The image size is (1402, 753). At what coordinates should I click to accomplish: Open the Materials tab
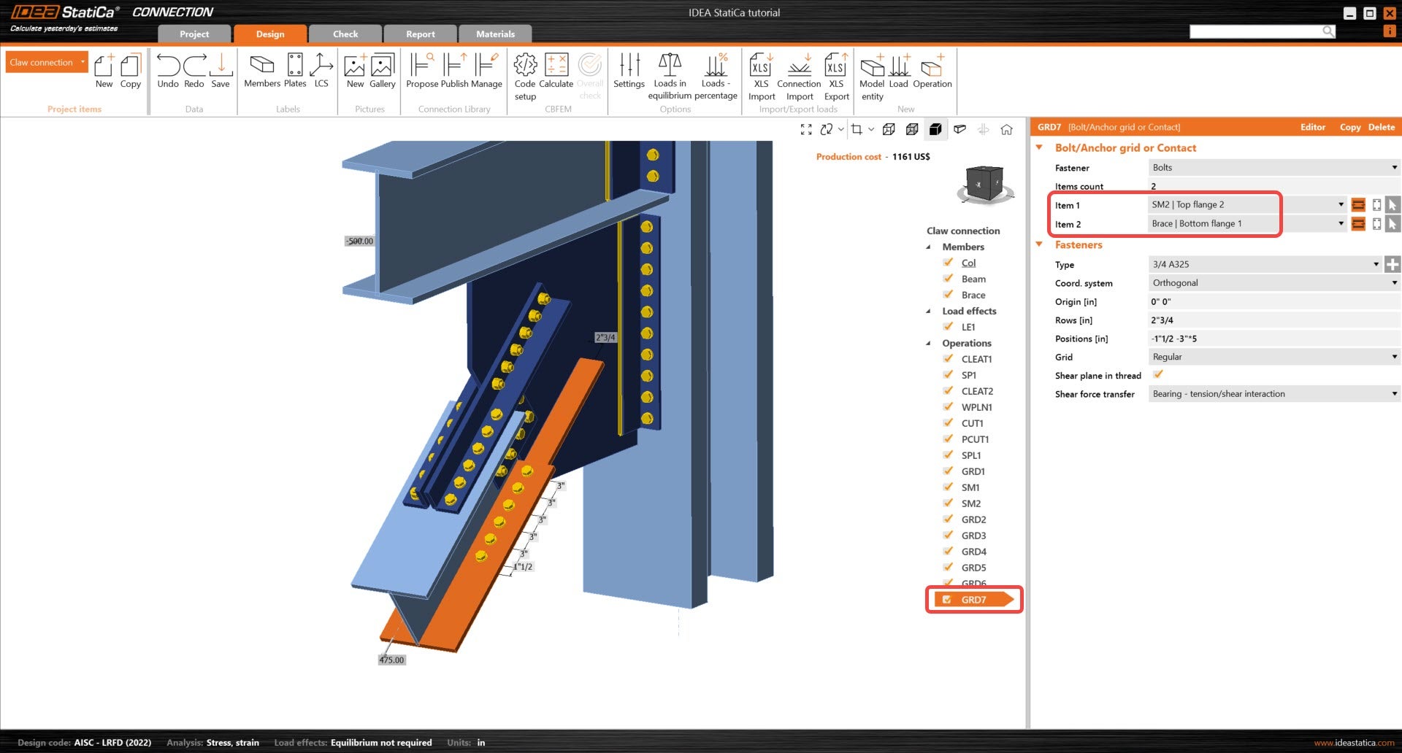pyautogui.click(x=495, y=34)
